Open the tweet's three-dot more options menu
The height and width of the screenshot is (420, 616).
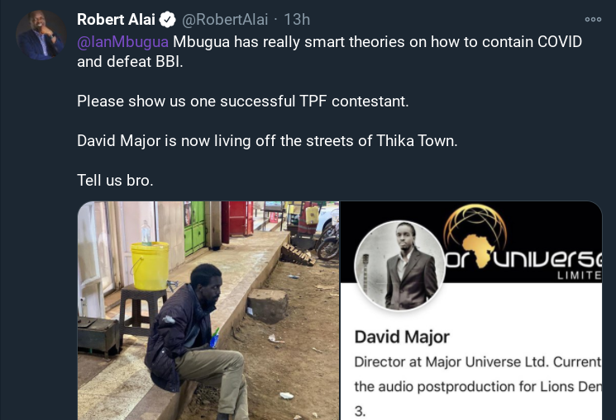(x=593, y=19)
